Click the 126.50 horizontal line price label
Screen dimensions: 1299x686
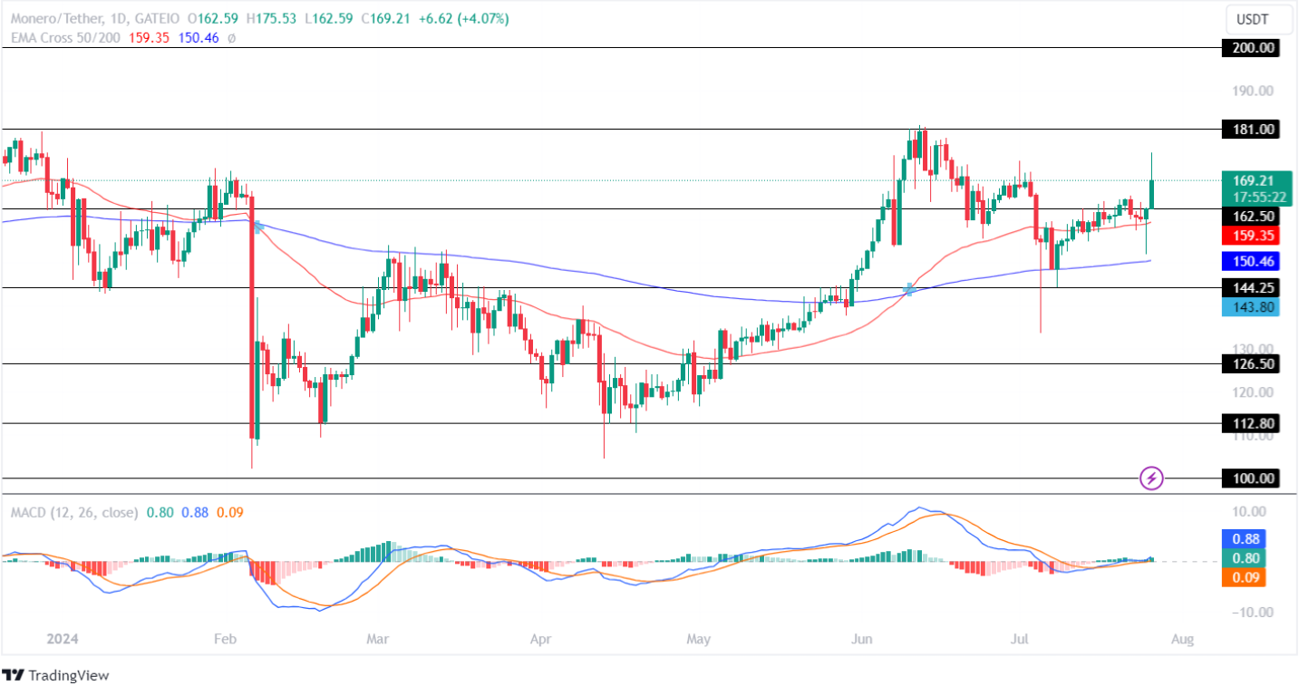coord(1251,364)
